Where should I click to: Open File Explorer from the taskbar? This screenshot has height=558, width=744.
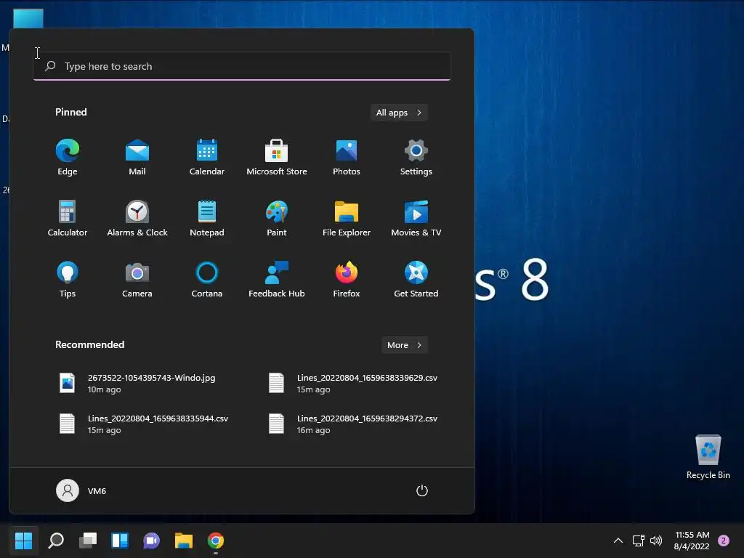coord(184,541)
